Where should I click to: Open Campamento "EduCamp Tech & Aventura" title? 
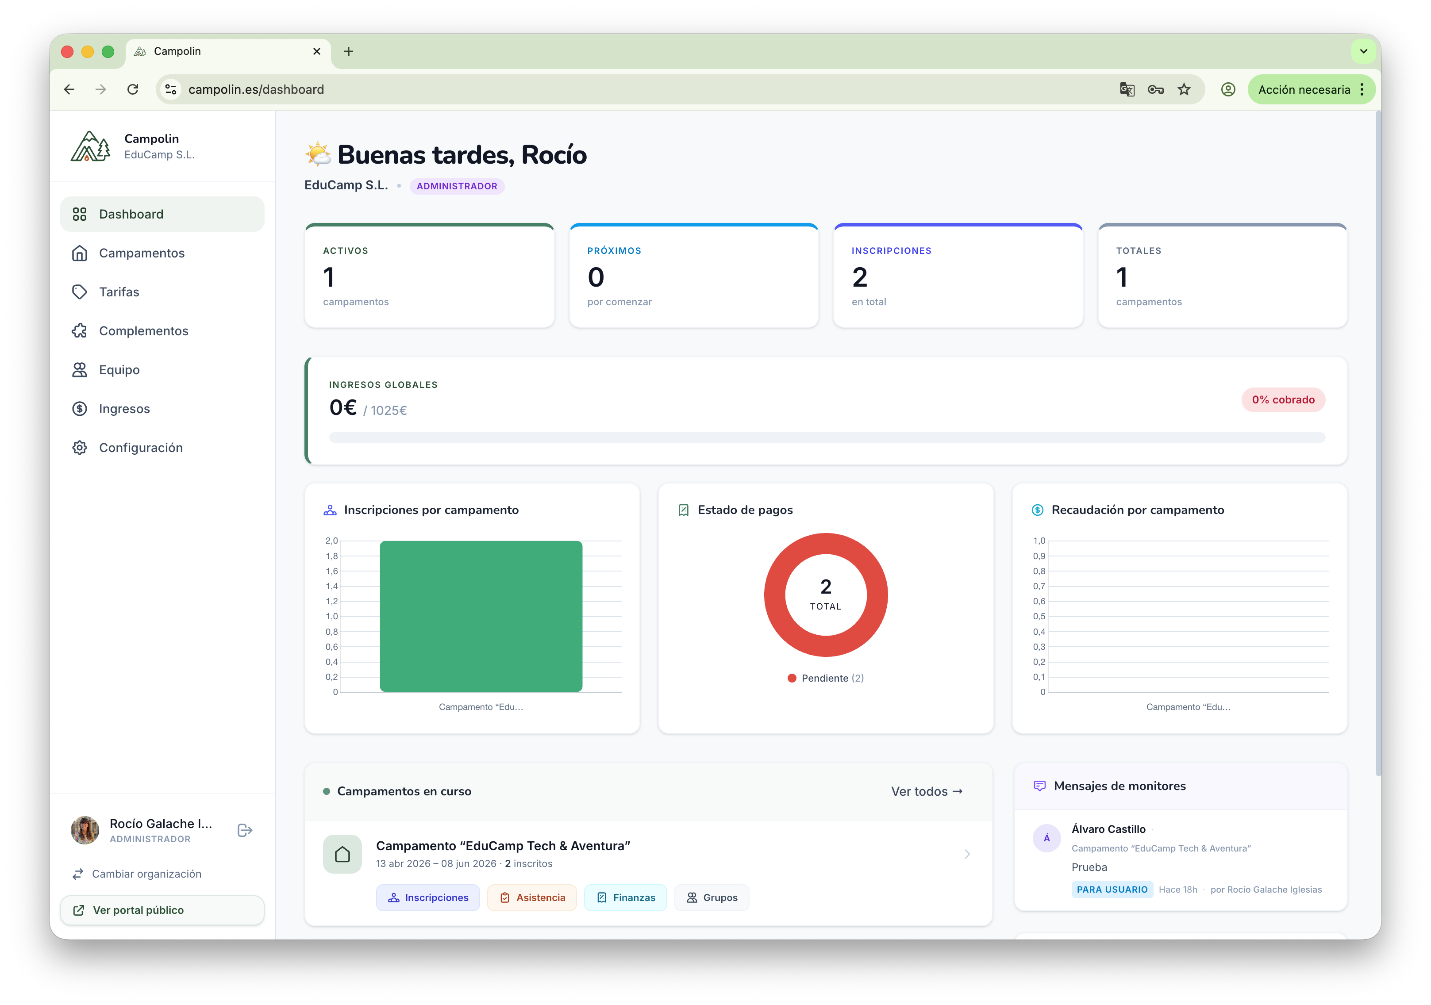pos(503,846)
